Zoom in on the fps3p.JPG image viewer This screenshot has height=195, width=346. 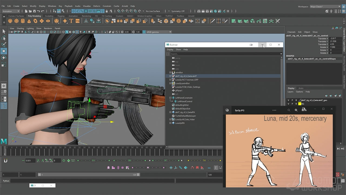click(x=296, y=110)
